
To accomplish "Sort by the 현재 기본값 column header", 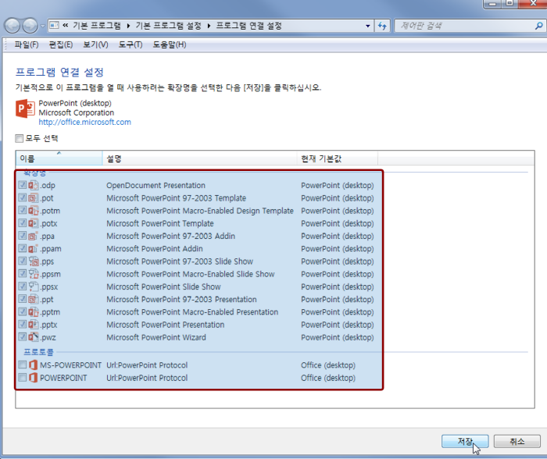I will point(337,158).
